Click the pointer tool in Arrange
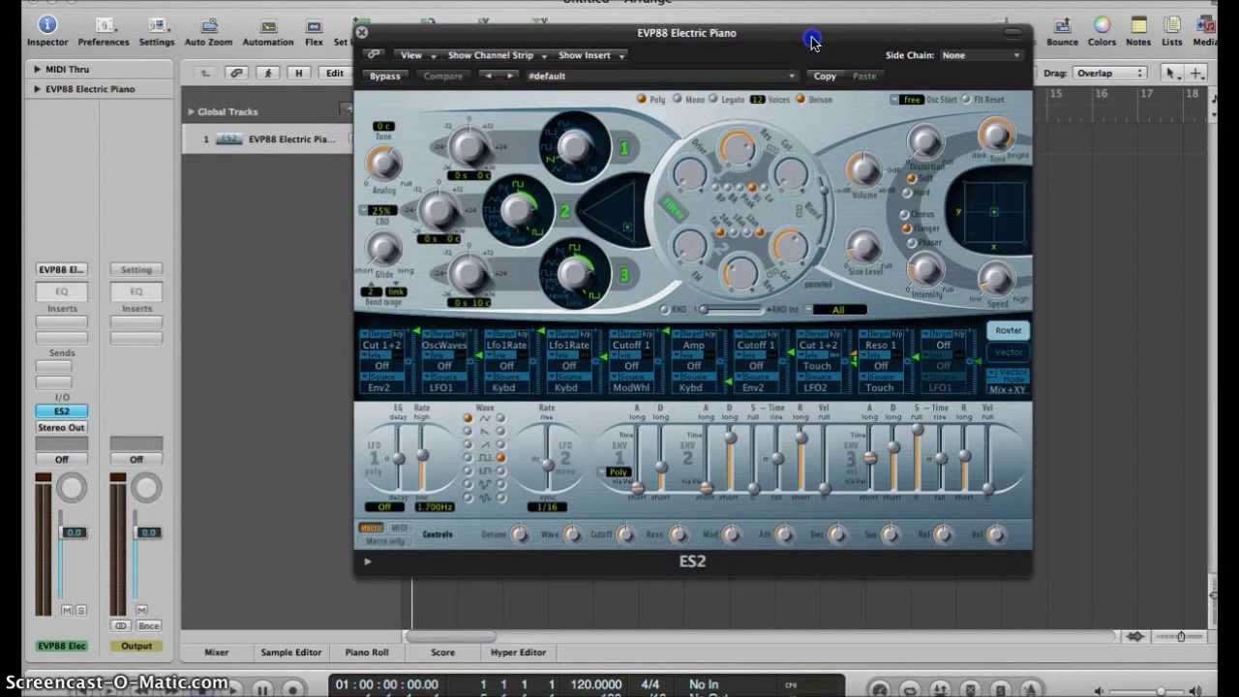1239x697 pixels. [1170, 74]
